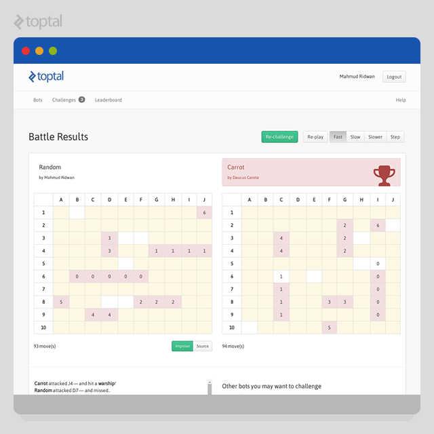434x434 pixels.
Task: Click the Re-play button
Action: pos(315,137)
